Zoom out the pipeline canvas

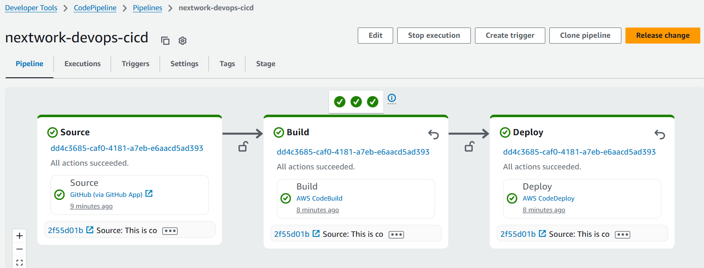(19, 249)
